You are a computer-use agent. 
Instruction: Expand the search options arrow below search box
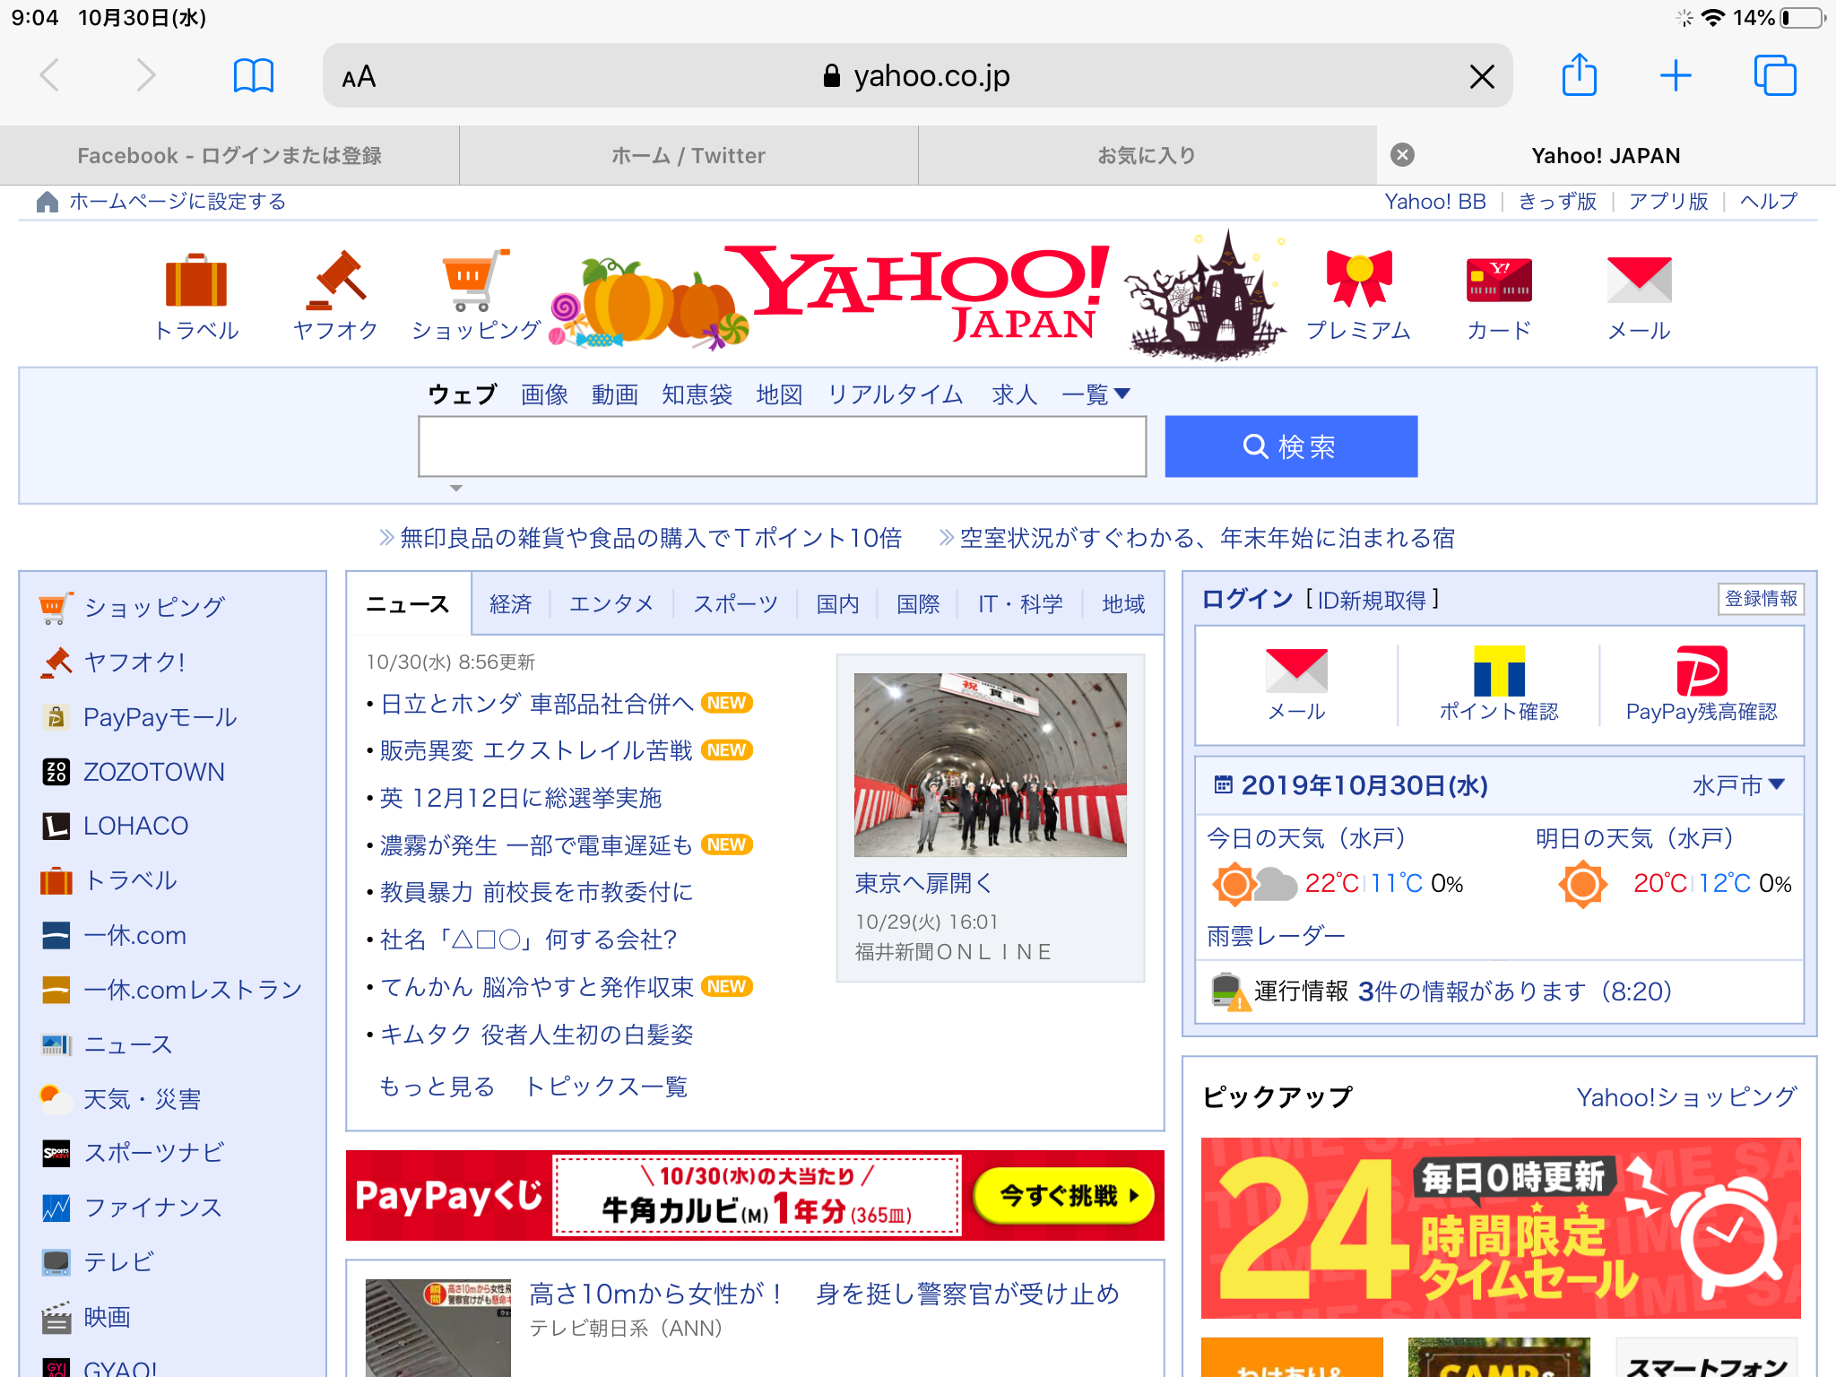point(456,489)
